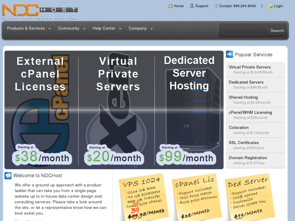Image resolution: width=295 pixels, height=221 pixels.
Task: Expand the Products & Services dropdown arrow
Action: tap(50, 29)
